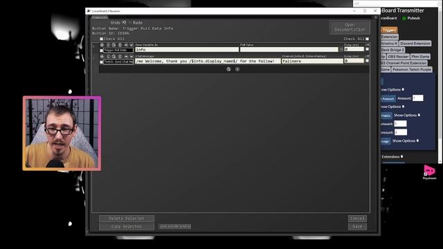Image resolution: width=443 pixels, height=249 pixels.
Task: Click the paste command icon below command list
Action: pyautogui.click(x=228, y=69)
